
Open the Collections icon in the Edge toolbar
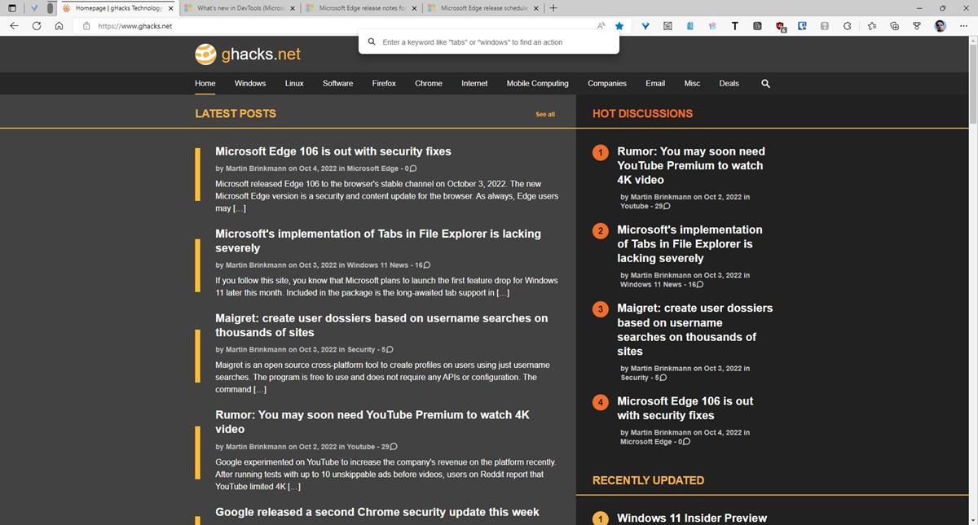(x=894, y=25)
